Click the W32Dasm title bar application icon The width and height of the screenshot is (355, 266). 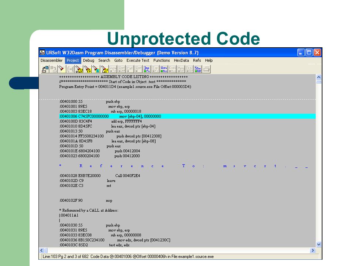(x=42, y=52)
